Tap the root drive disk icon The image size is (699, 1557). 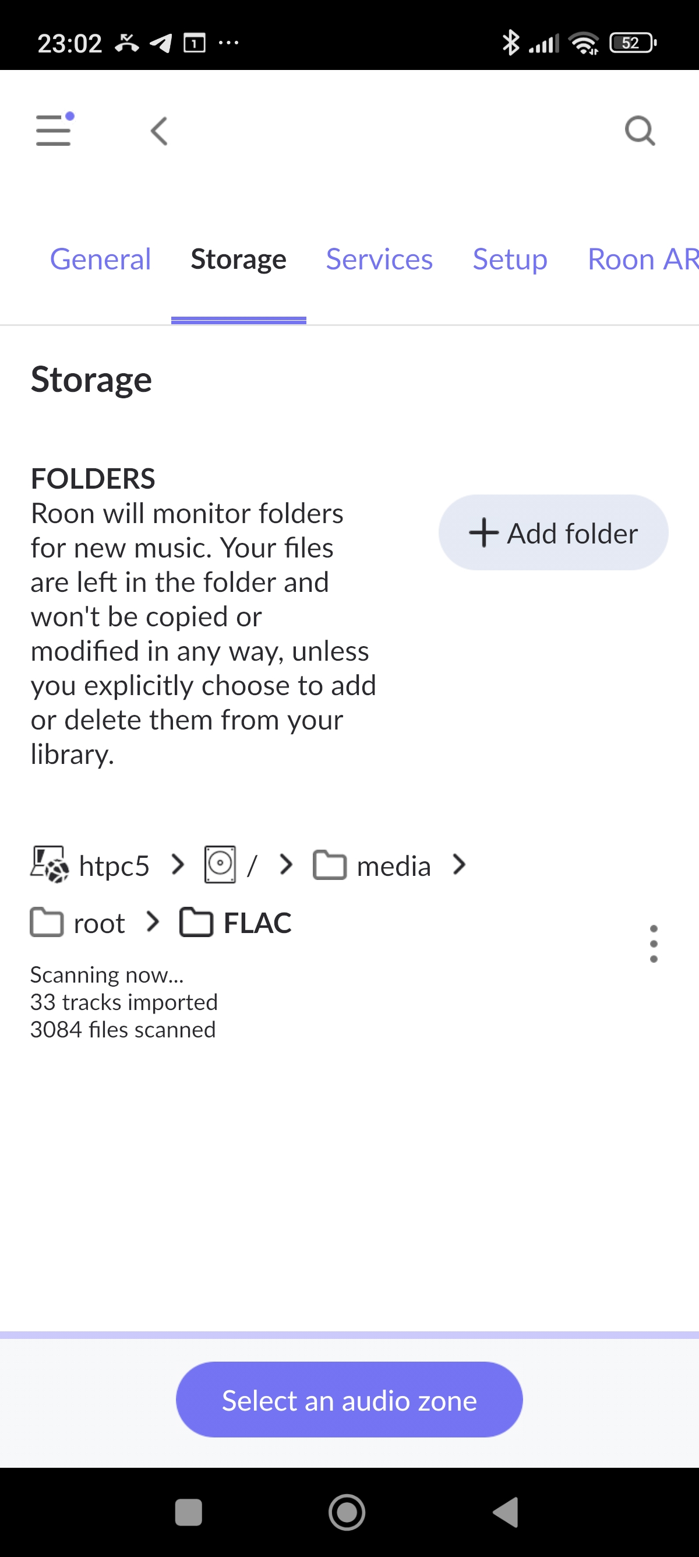click(220, 864)
